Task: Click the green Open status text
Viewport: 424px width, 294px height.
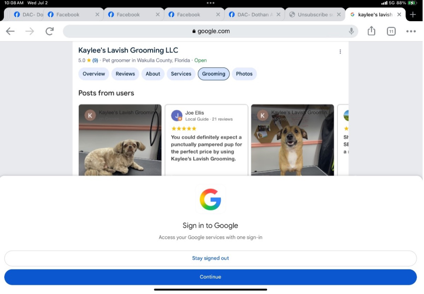Action: coord(201,60)
